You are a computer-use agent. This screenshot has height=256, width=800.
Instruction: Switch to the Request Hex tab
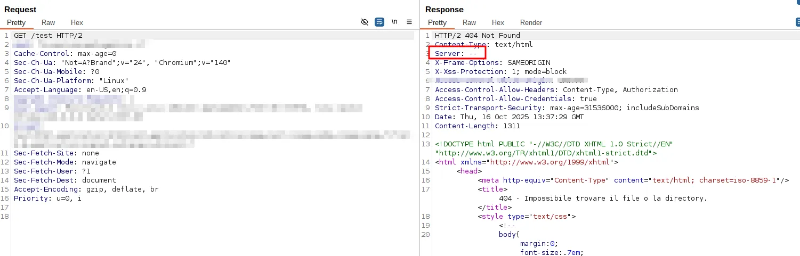click(77, 23)
